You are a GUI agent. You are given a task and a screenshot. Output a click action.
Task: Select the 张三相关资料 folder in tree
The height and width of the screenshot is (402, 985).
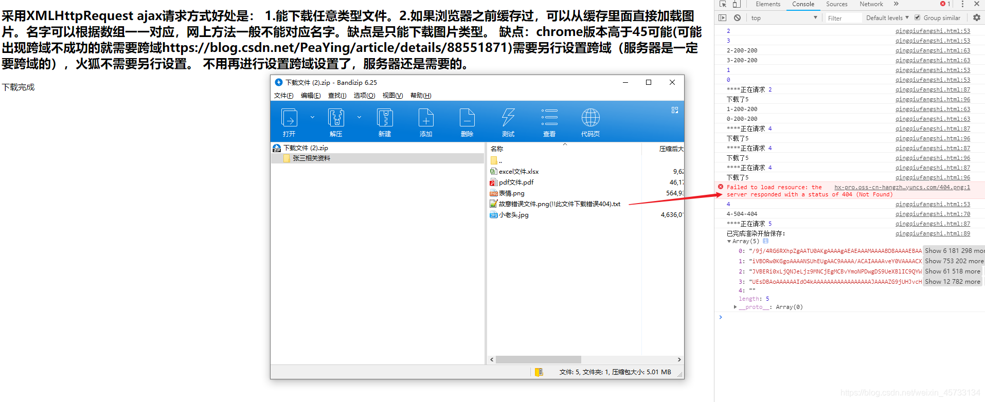(x=312, y=158)
